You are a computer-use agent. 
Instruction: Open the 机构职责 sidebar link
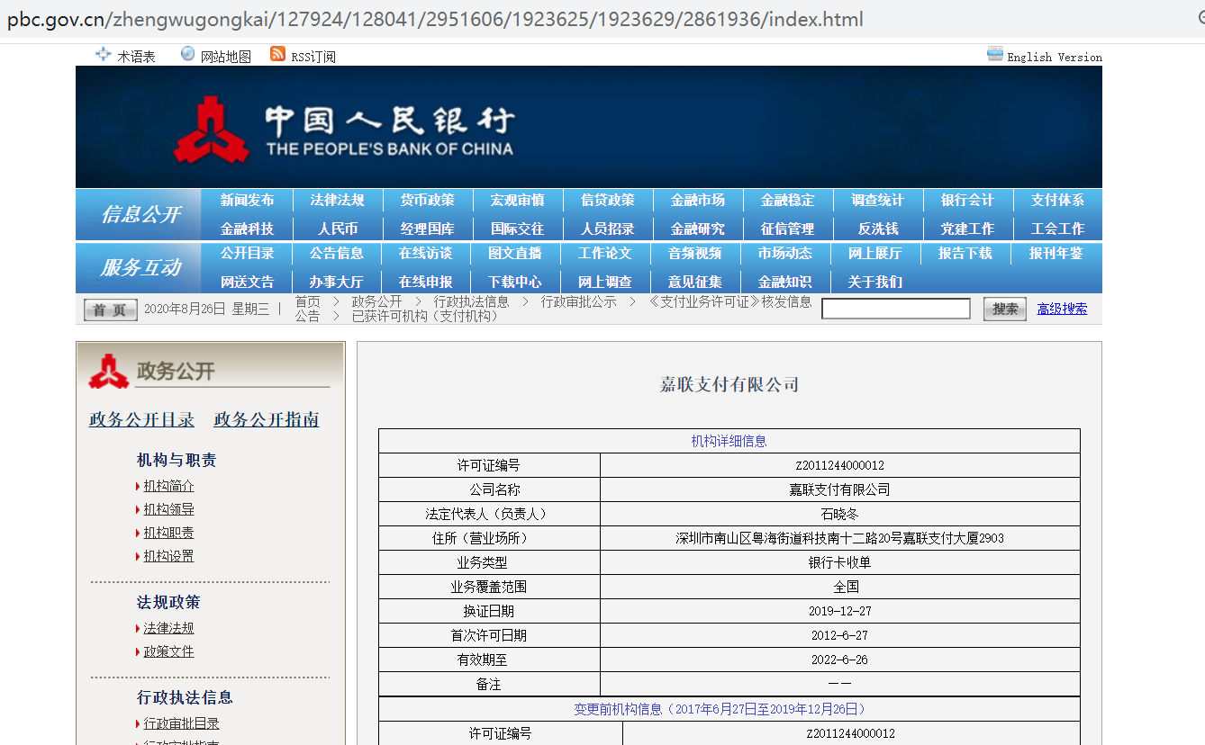pyautogui.click(x=168, y=533)
